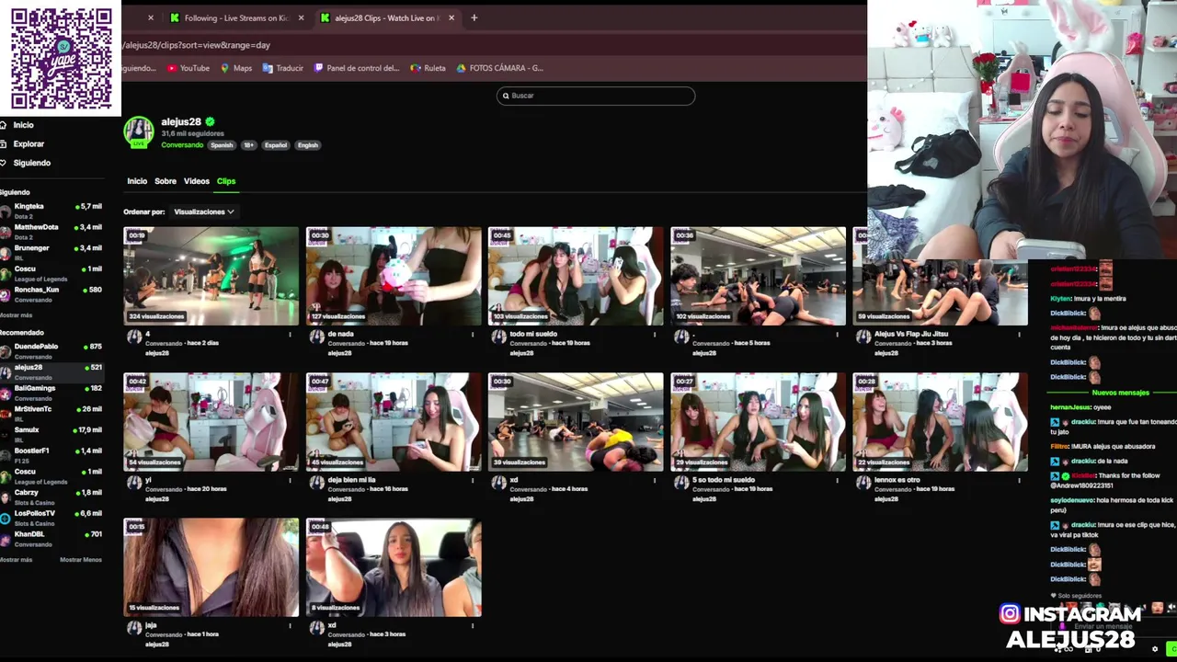Open options menu for clip 'yi'

pos(291,480)
